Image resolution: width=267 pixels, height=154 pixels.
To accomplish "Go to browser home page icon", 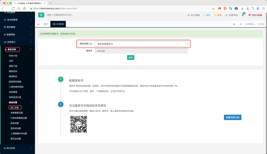I will pyautogui.click(x=19, y=8).
